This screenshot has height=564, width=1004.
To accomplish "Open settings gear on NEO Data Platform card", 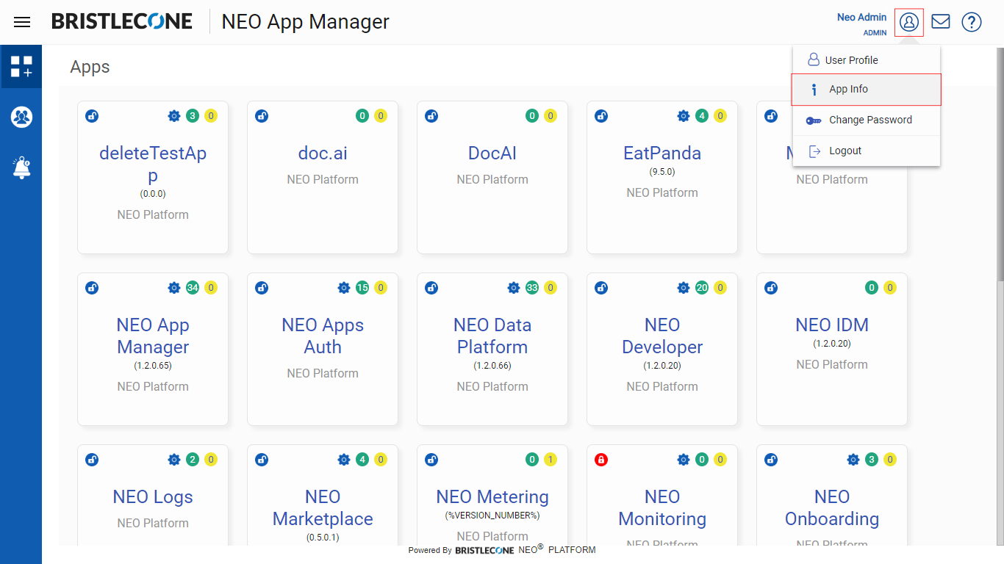I will coord(514,288).
